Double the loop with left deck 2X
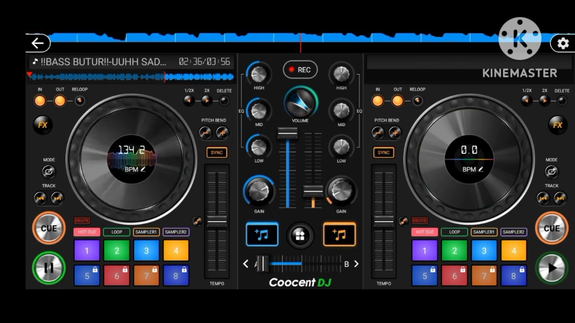The image size is (575, 323). coord(207,100)
